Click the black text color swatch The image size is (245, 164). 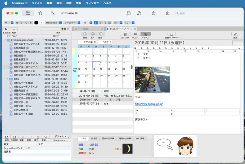pos(36,23)
